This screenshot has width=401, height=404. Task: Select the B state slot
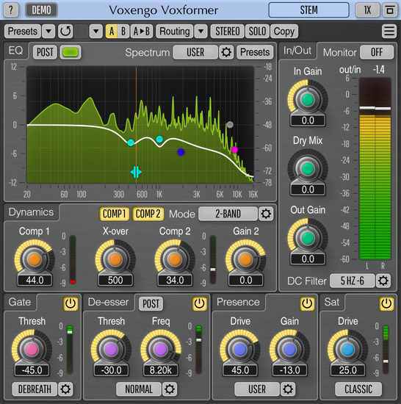(x=123, y=32)
